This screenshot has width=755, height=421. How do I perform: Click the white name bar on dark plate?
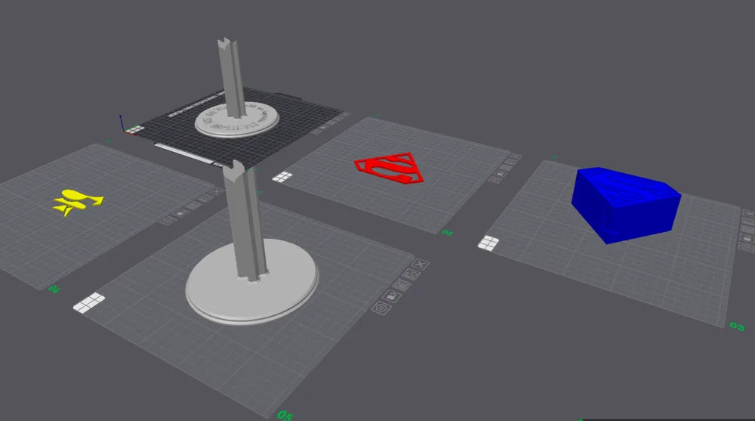(x=183, y=153)
